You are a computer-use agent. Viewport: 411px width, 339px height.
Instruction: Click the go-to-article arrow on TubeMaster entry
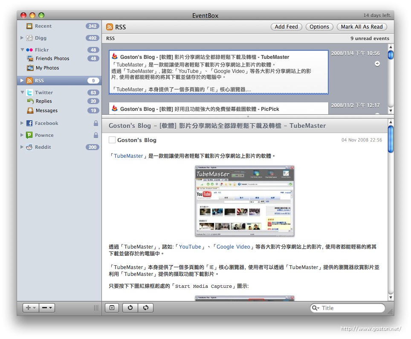pos(377,64)
